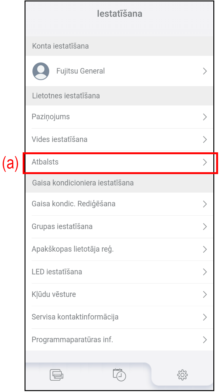Open the schedule timer tab icon
The height and width of the screenshot is (392, 219).
click(120, 374)
